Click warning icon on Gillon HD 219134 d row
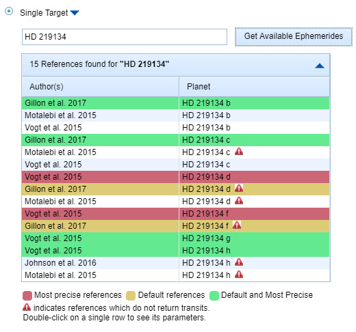Viewport: 356px width, 332px height. click(x=239, y=188)
